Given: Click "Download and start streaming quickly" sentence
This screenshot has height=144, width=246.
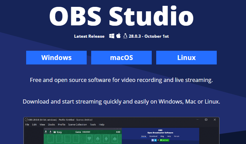Looking at the screenshot, I should pyautogui.click(x=121, y=101).
